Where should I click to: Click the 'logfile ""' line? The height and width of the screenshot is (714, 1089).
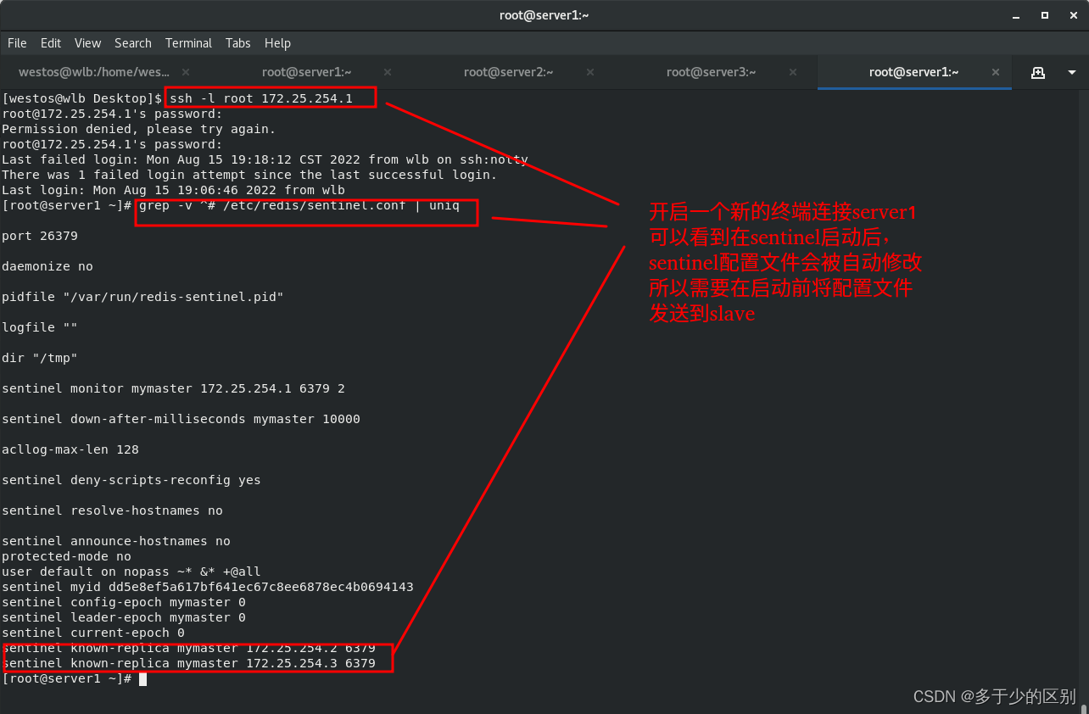tap(40, 327)
